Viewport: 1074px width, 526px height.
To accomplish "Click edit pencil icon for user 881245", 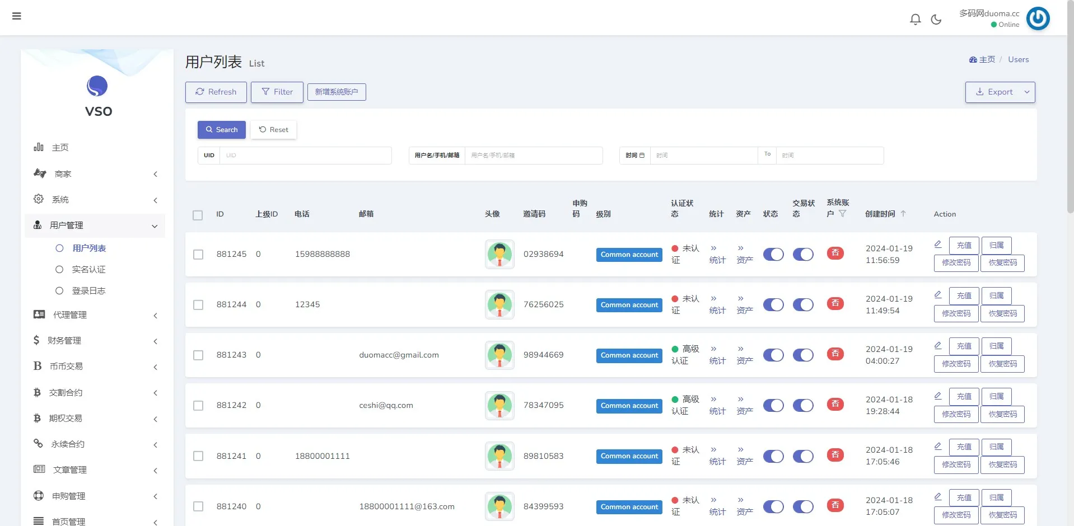I will pyautogui.click(x=938, y=244).
